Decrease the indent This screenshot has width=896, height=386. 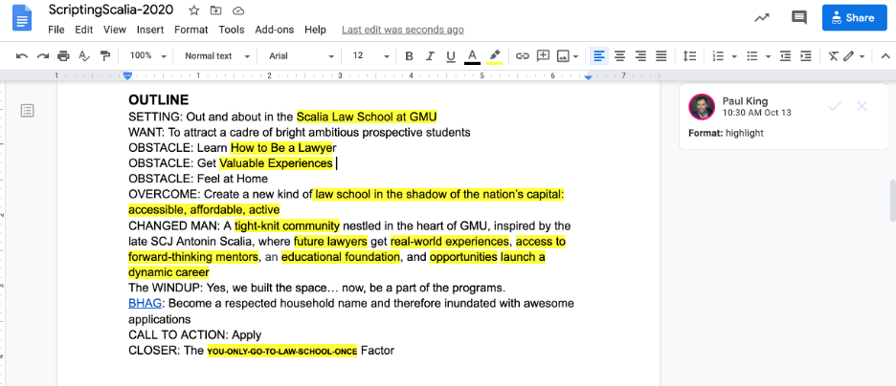pyautogui.click(x=786, y=55)
